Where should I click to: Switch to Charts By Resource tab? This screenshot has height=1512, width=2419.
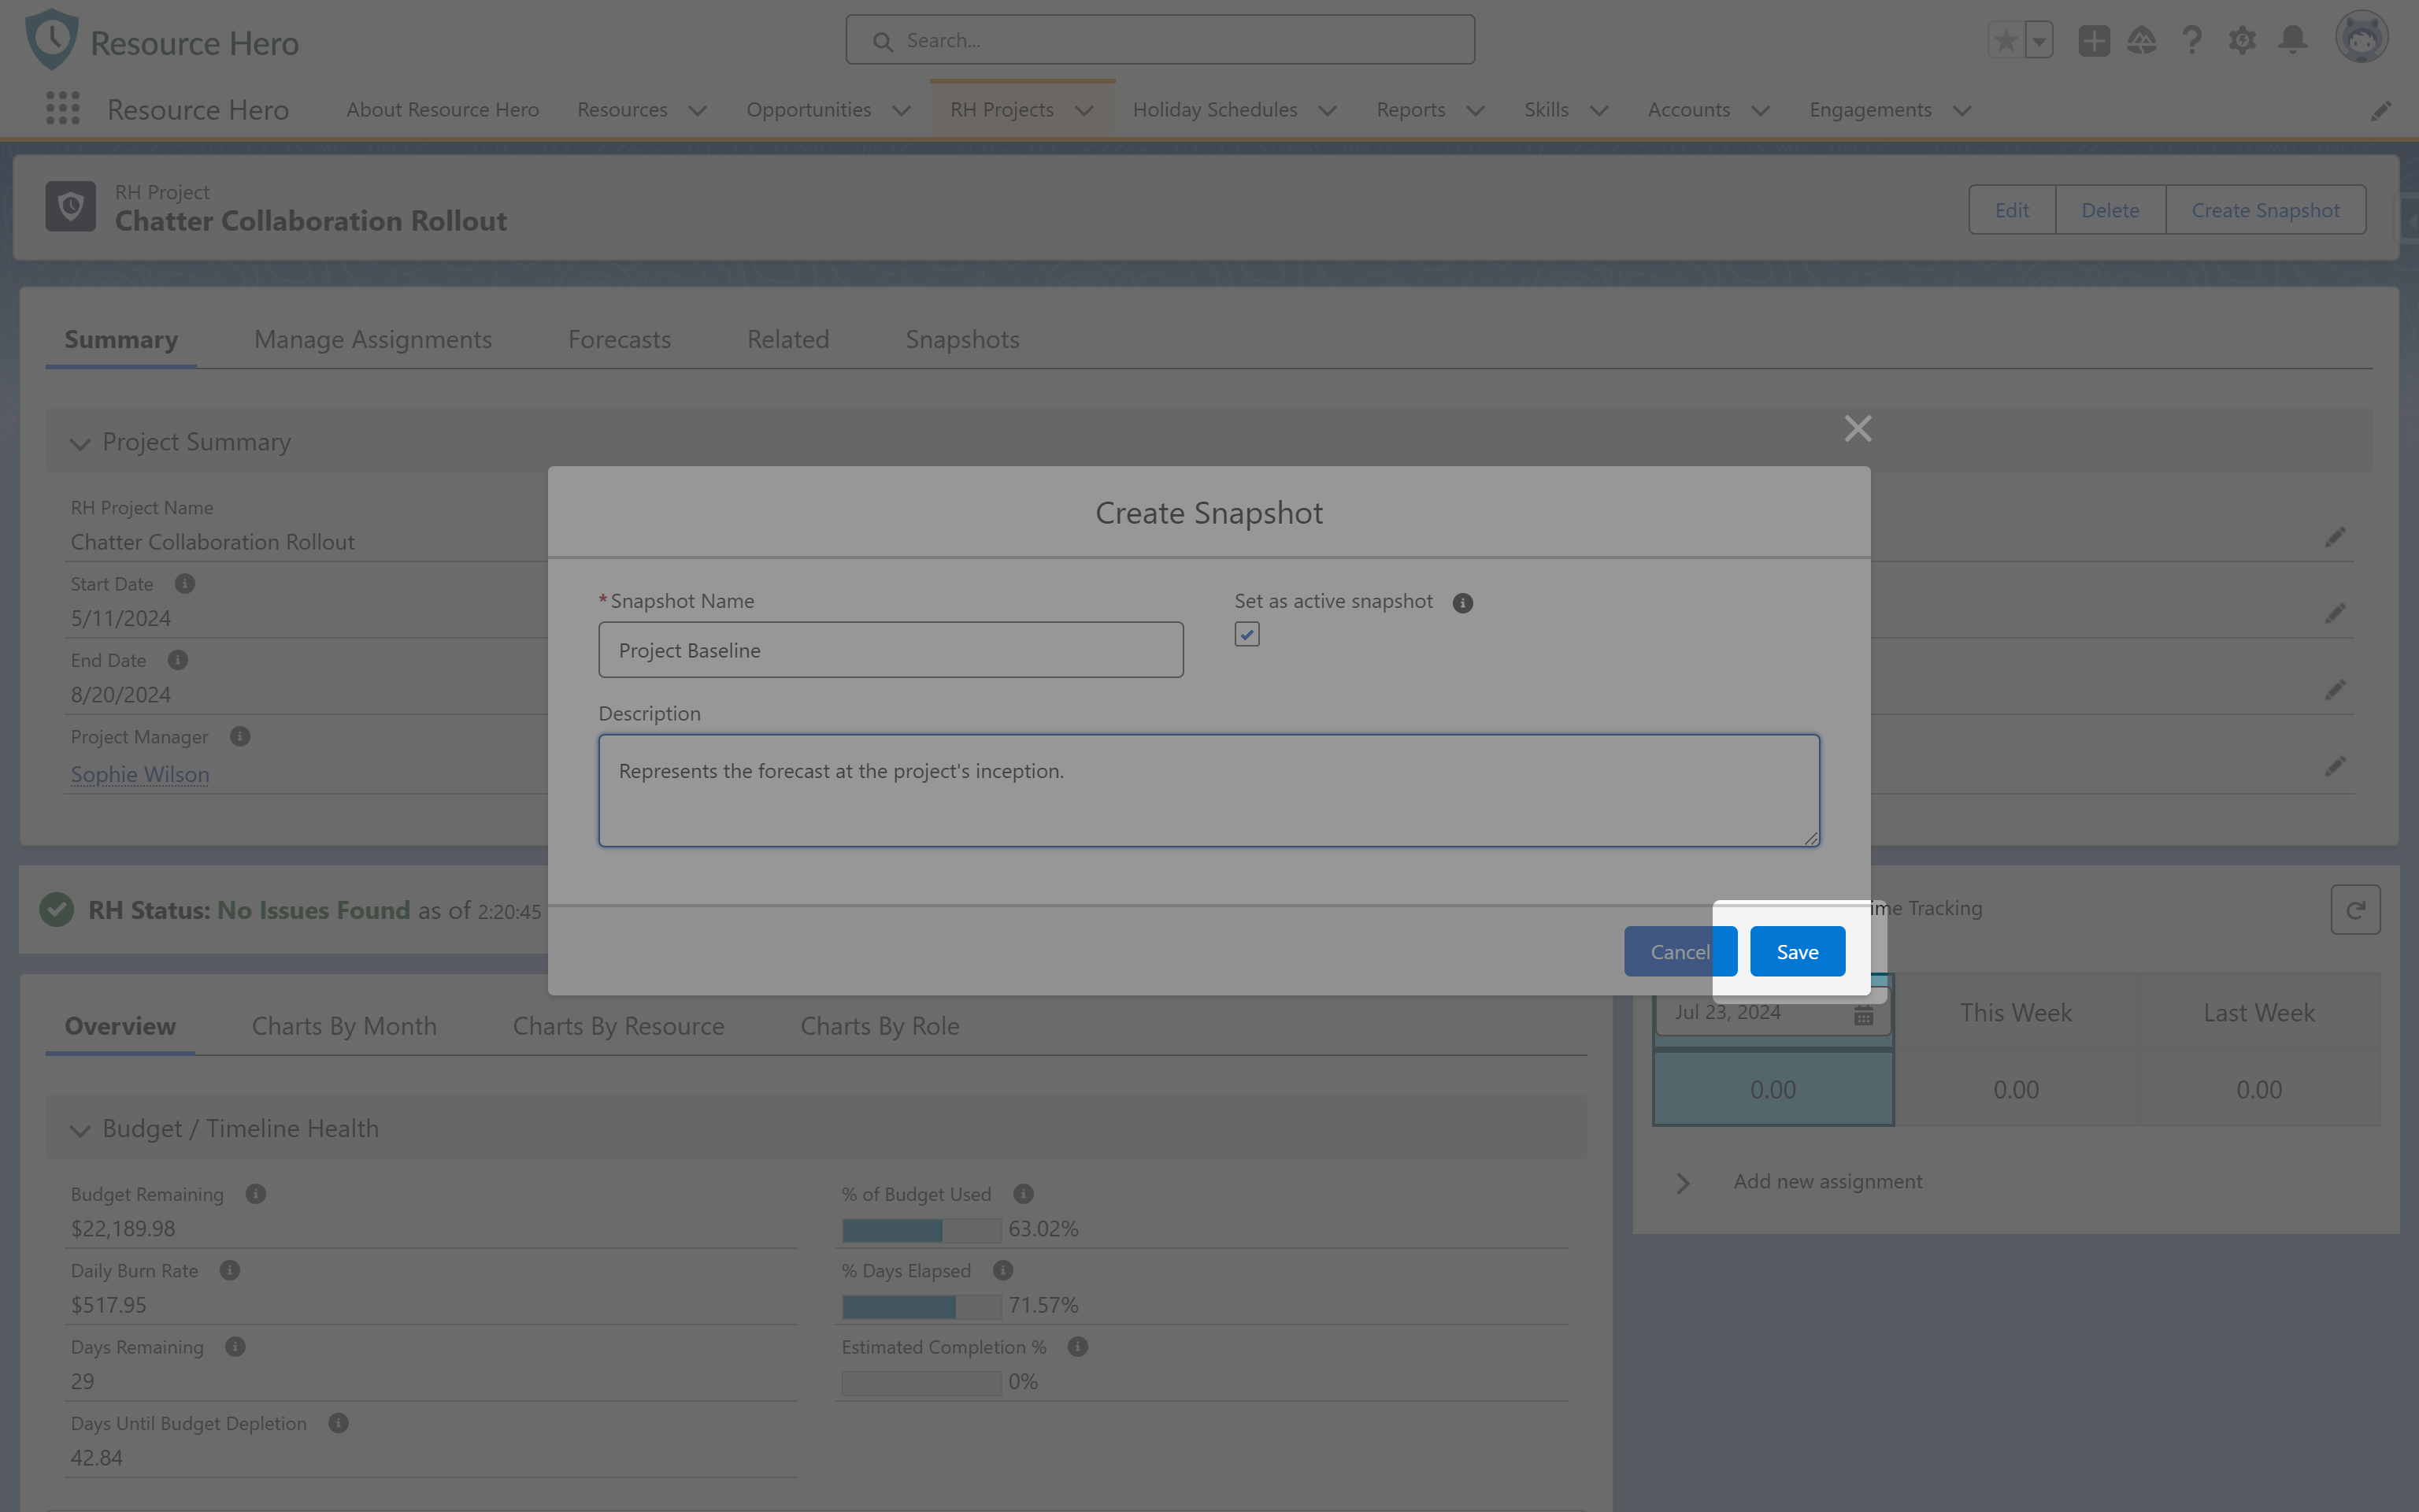click(618, 1026)
